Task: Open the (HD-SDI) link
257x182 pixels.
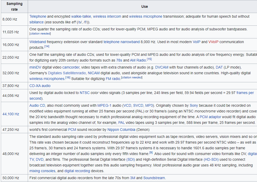Action: click(x=211, y=159)
